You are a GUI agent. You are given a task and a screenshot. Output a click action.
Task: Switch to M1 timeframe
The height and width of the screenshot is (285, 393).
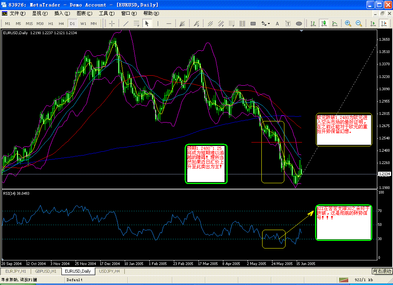point(8,23)
